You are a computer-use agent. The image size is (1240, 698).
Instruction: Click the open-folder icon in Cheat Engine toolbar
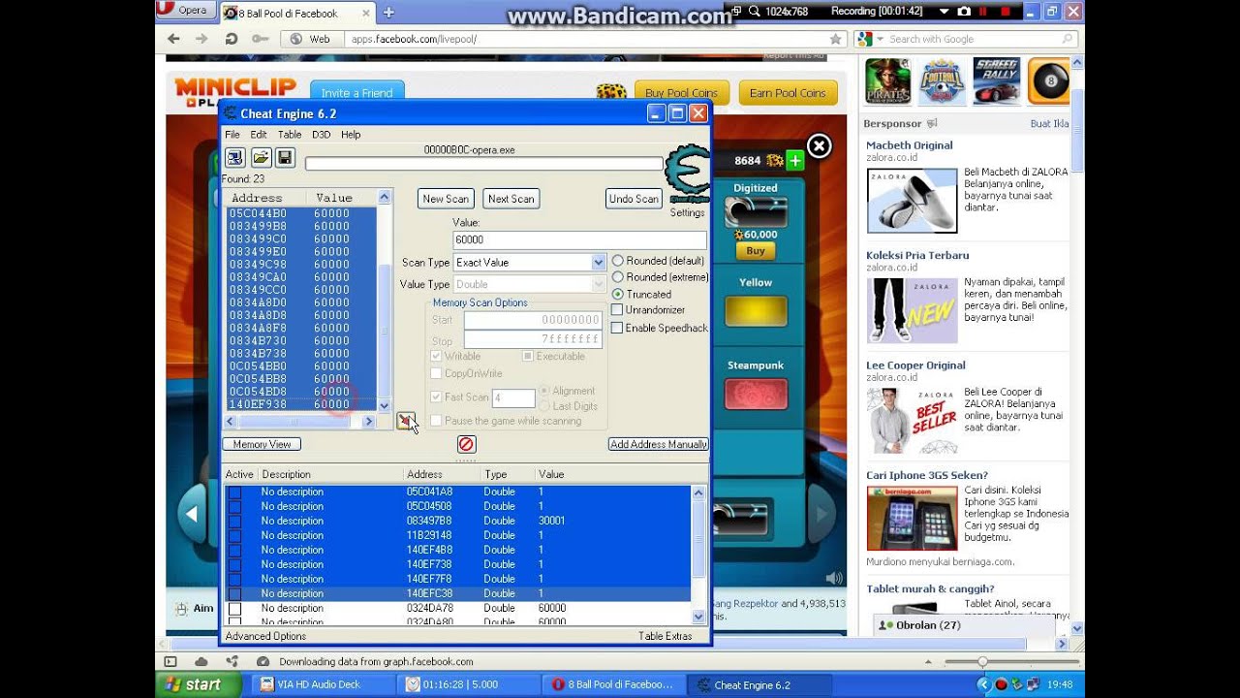[261, 158]
